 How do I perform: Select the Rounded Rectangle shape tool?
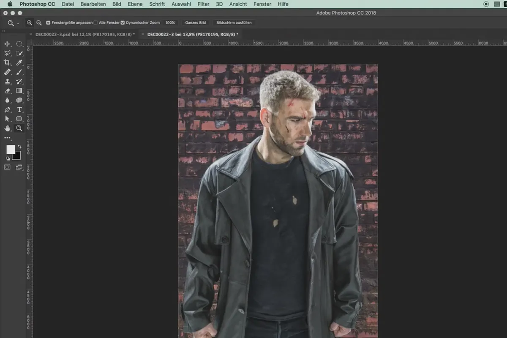tap(19, 119)
